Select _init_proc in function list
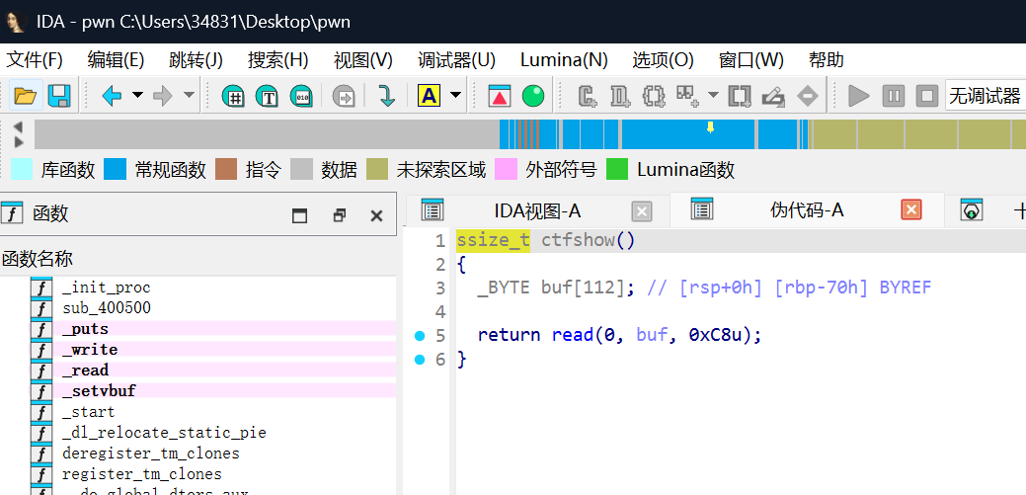 [106, 288]
